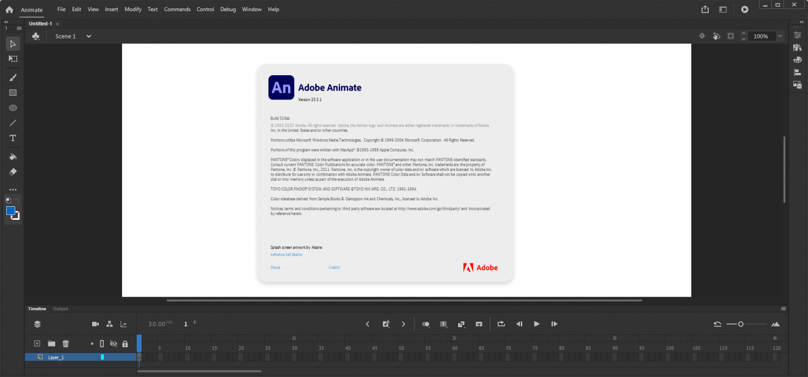Step back one frame
808x377 pixels.
pos(519,324)
